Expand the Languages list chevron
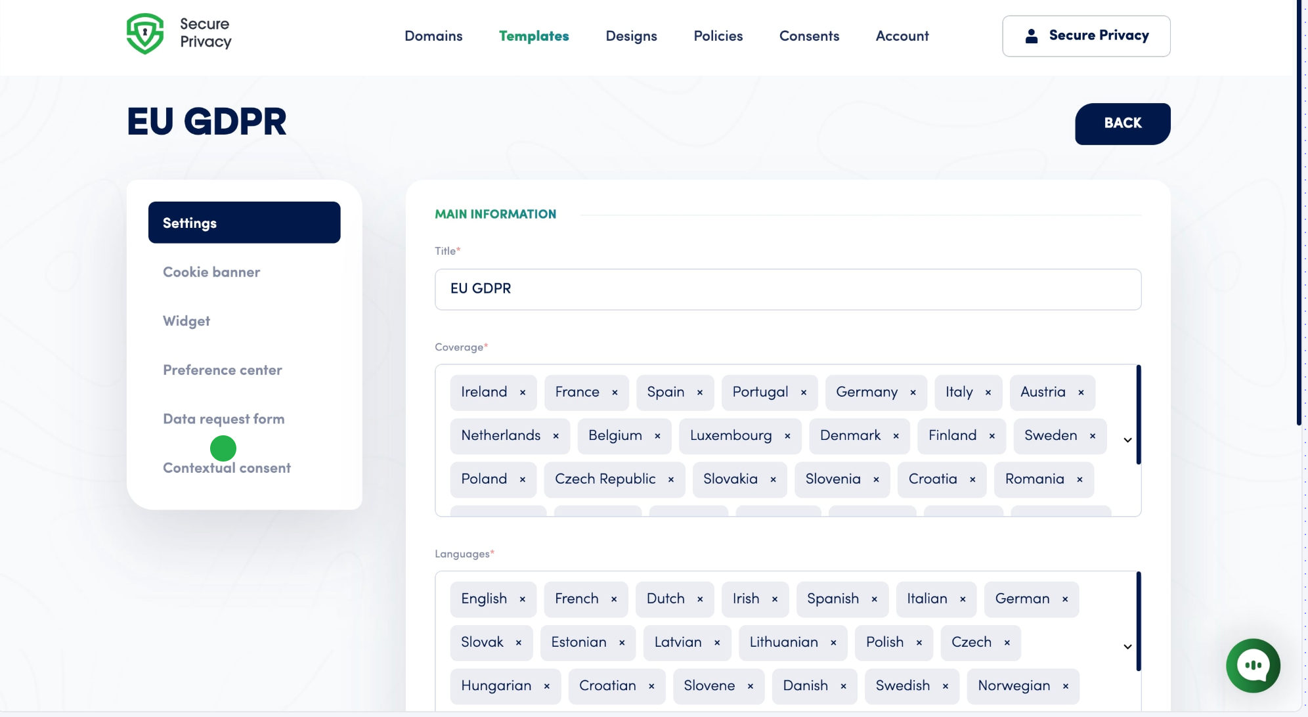This screenshot has height=717, width=1308. pyautogui.click(x=1127, y=647)
